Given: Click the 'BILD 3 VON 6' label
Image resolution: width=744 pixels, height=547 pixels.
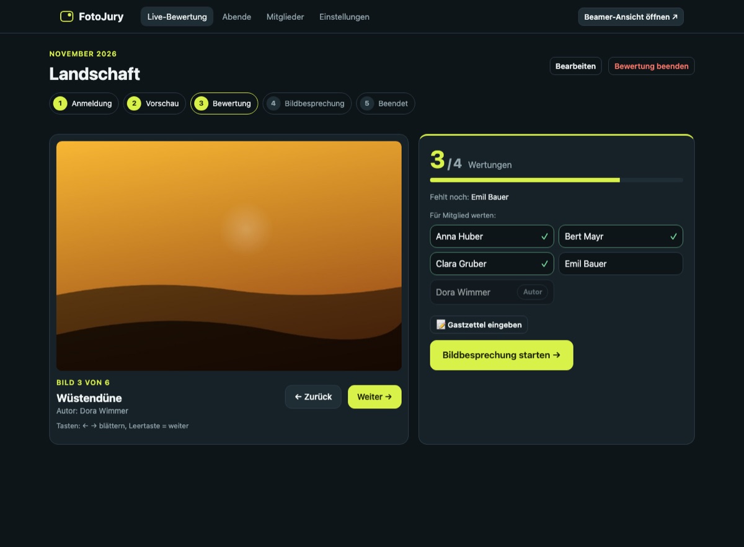Looking at the screenshot, I should tap(83, 383).
